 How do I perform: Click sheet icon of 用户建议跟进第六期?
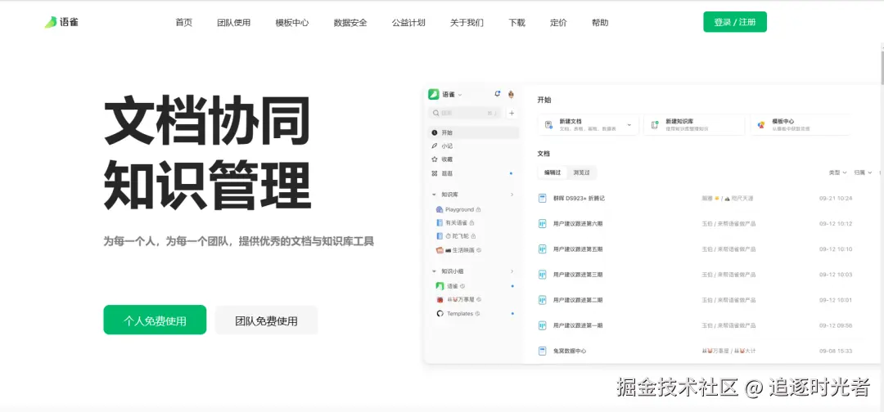point(543,223)
